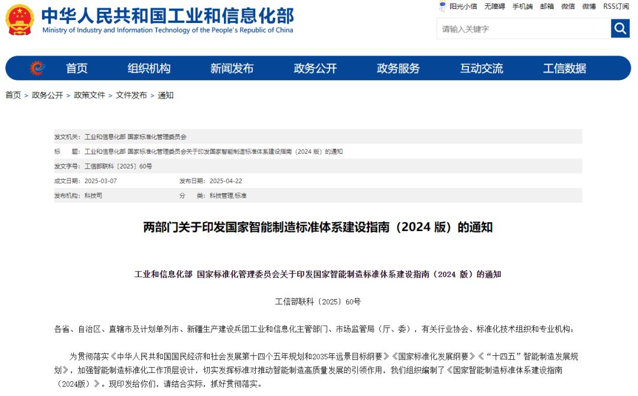Viewport: 638px width, 396px height.
Task: Click the centered document number 工信部联科〔2025〕60号
Action: coord(318,301)
